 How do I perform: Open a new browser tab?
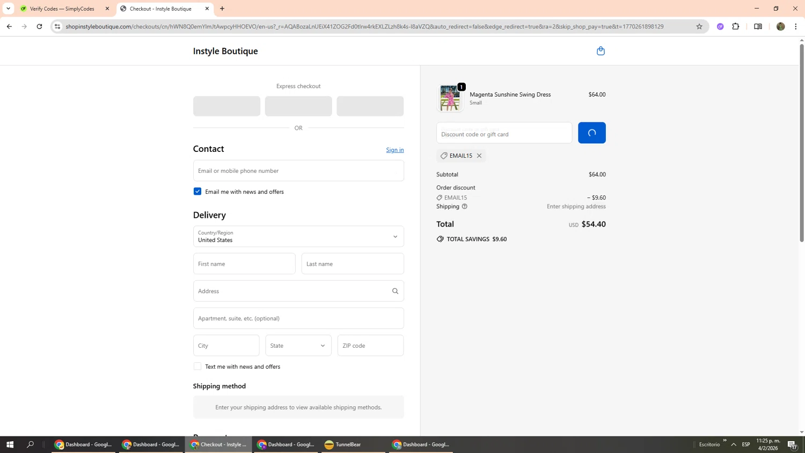(x=222, y=9)
